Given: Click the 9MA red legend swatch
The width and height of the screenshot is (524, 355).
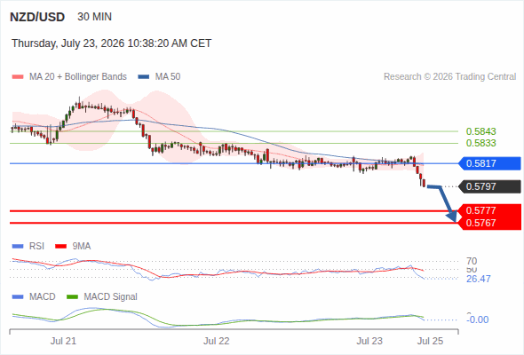Looking at the screenshot, I should pyautogui.click(x=60, y=247).
